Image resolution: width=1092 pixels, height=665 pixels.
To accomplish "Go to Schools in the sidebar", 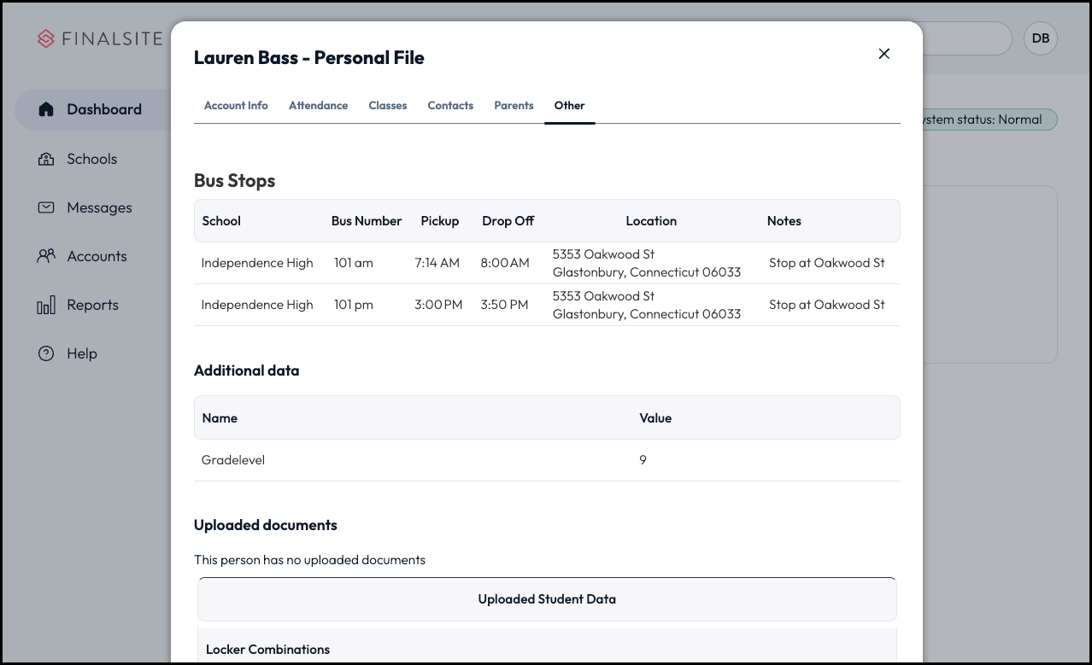I will (x=92, y=159).
